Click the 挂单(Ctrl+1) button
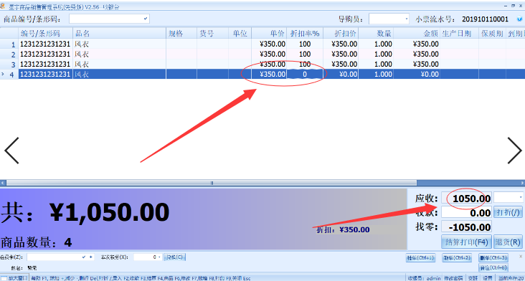The image size is (525, 281). (420, 257)
